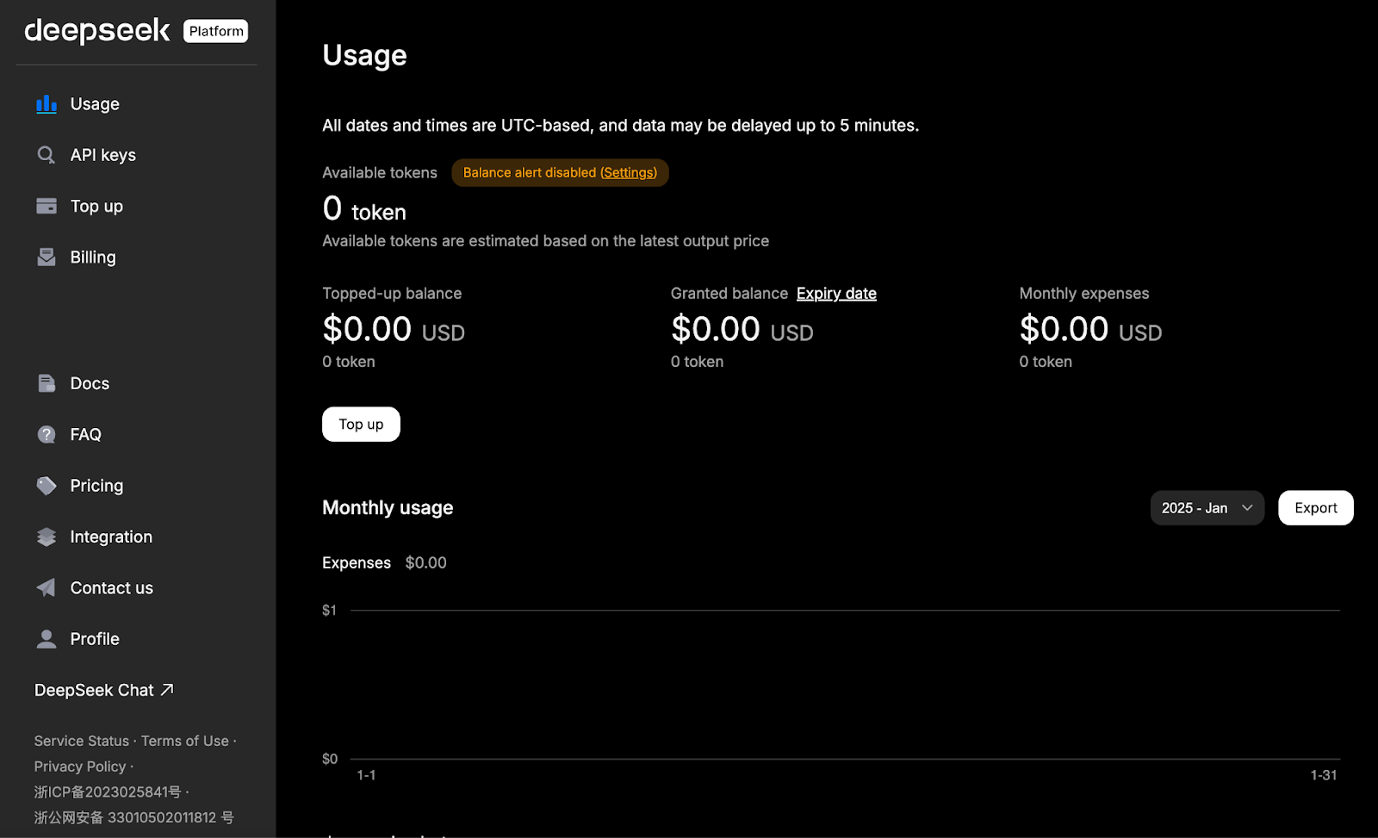
Task: Click the Integration layers icon
Action: 47,537
